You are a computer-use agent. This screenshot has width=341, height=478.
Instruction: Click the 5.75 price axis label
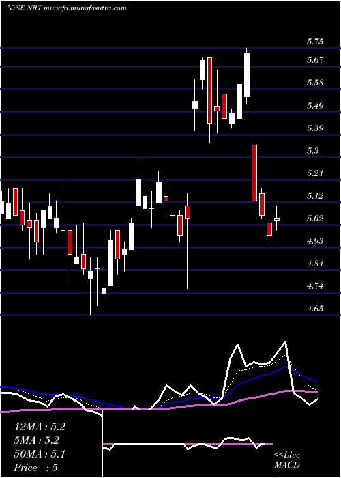point(315,42)
